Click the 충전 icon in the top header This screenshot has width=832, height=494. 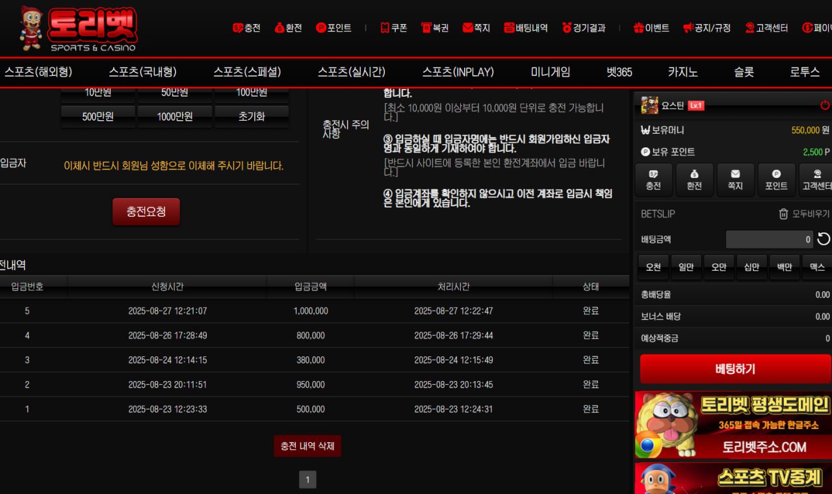click(238, 28)
